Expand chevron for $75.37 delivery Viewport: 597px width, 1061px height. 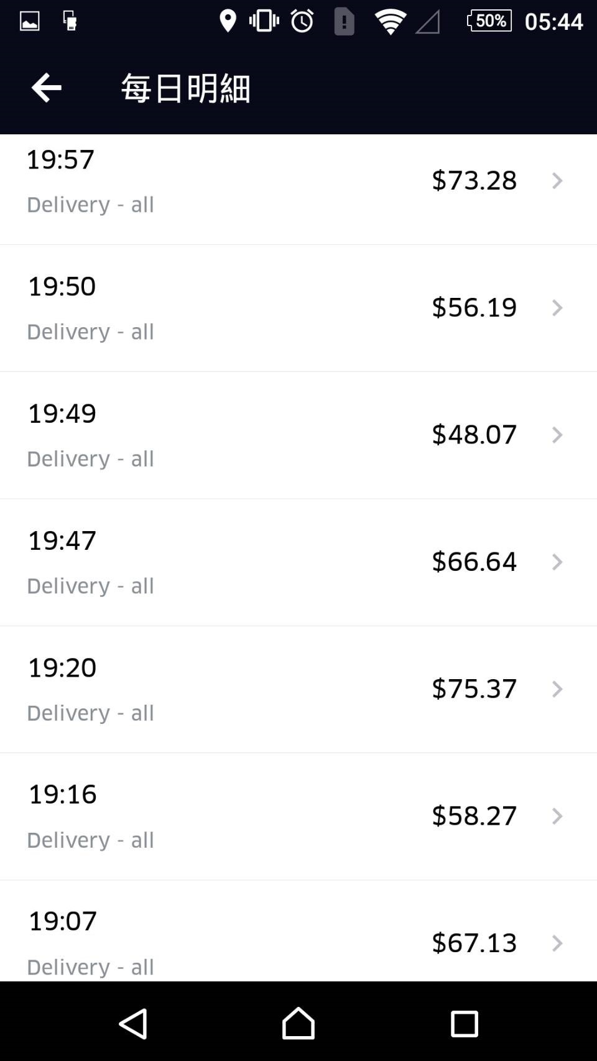pyautogui.click(x=557, y=689)
